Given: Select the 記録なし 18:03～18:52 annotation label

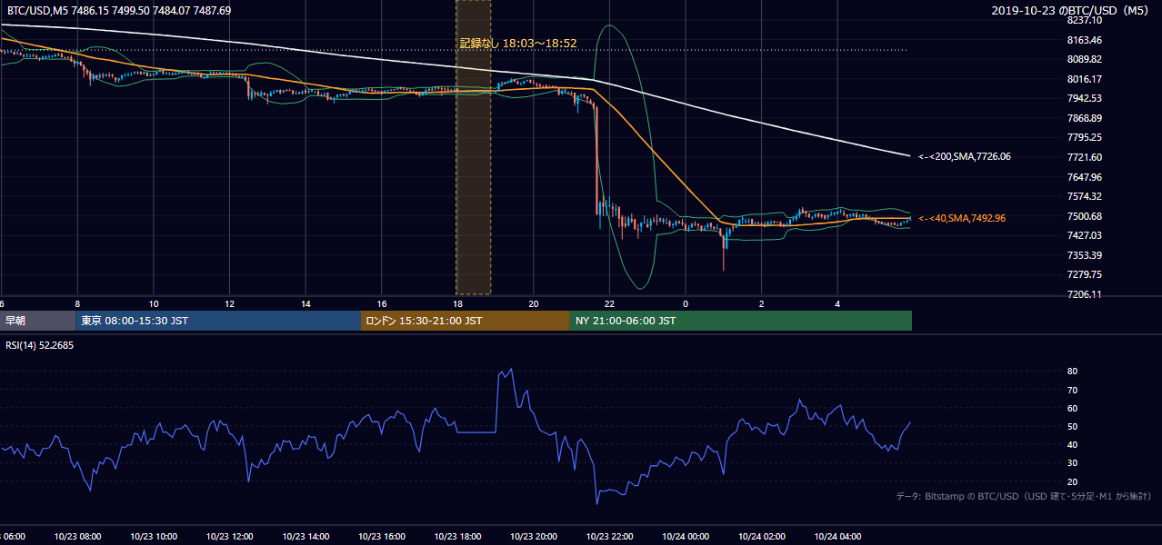Looking at the screenshot, I should pyautogui.click(x=518, y=43).
